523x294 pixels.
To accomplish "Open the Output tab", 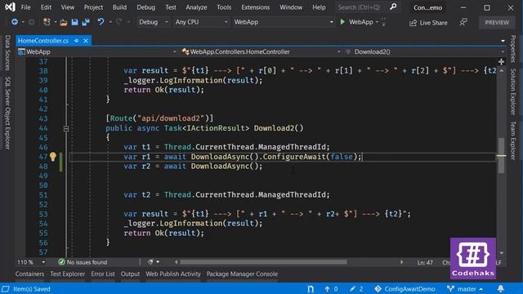I will coord(130,274).
